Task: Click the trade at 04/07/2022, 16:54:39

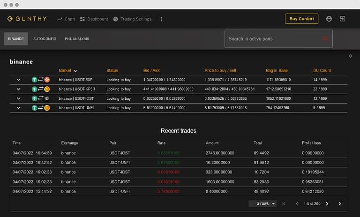Action: point(32,153)
